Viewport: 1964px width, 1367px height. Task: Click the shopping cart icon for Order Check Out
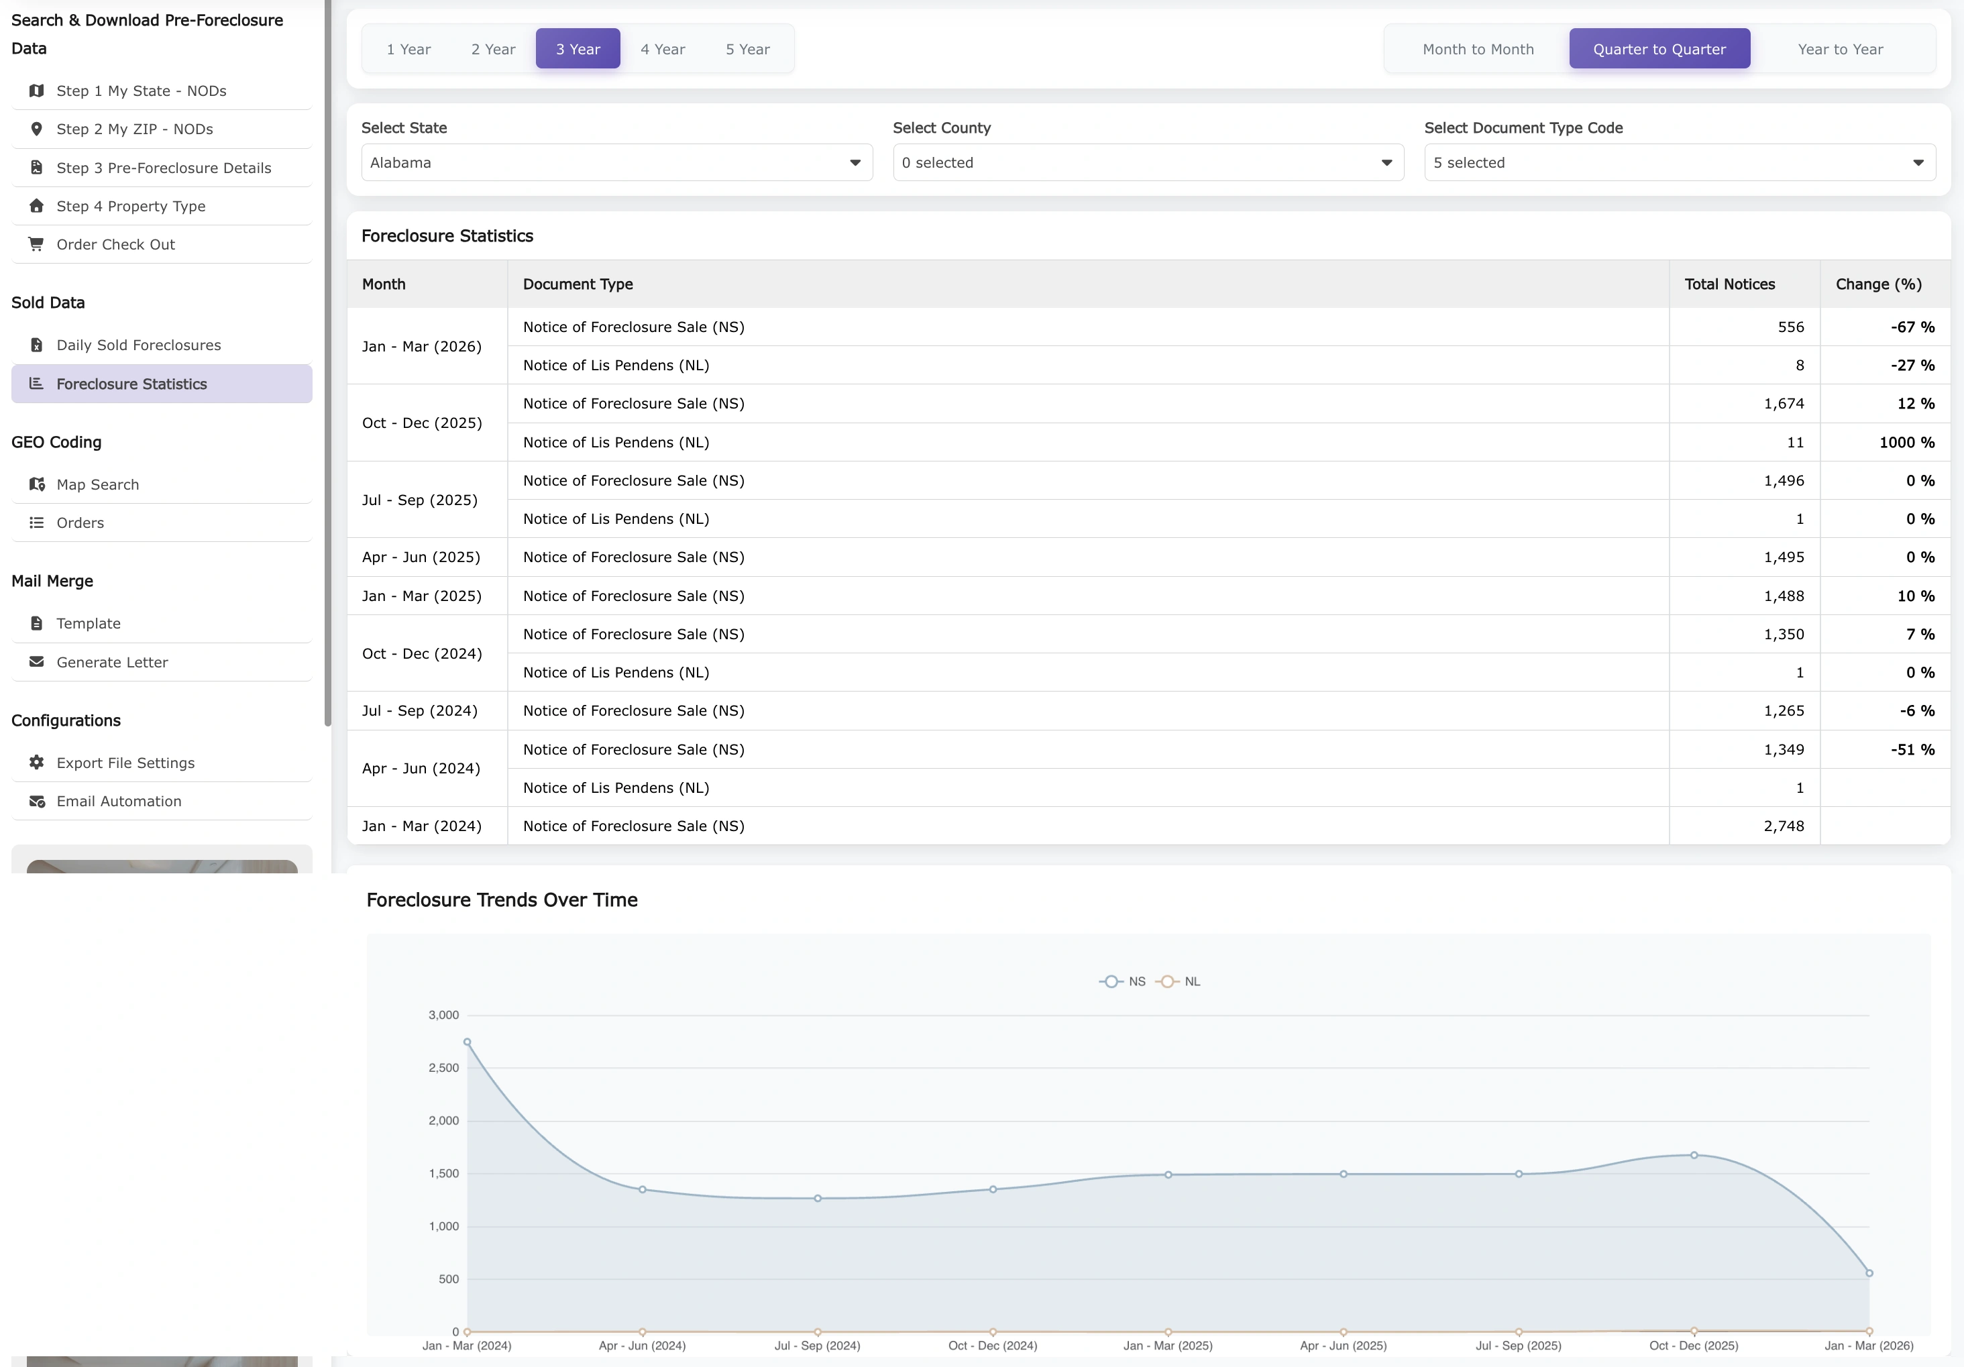36,245
